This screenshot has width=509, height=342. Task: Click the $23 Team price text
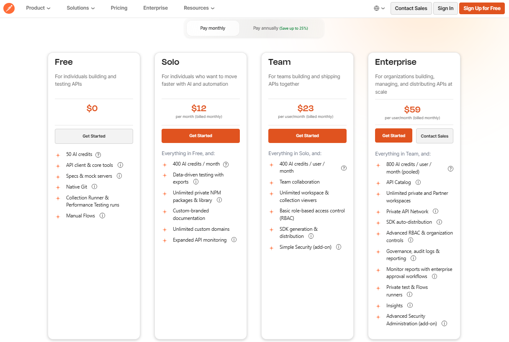306,108
